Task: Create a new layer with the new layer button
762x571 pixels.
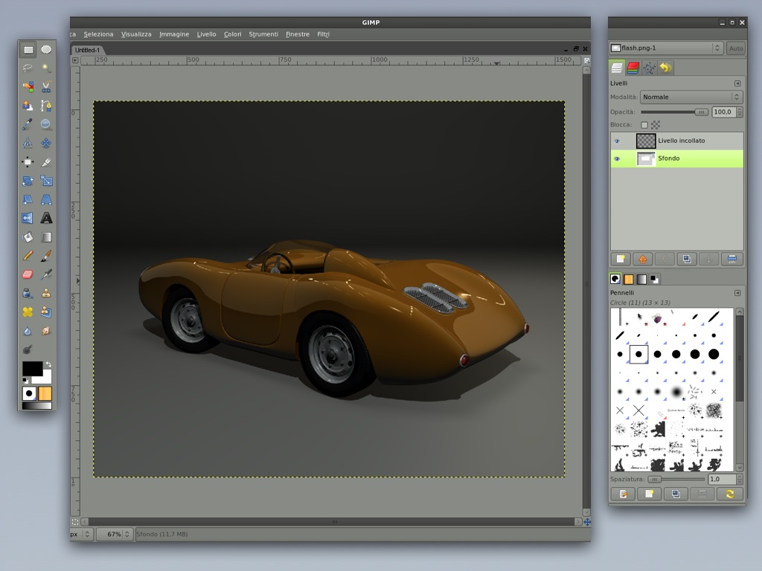Action: (x=622, y=258)
